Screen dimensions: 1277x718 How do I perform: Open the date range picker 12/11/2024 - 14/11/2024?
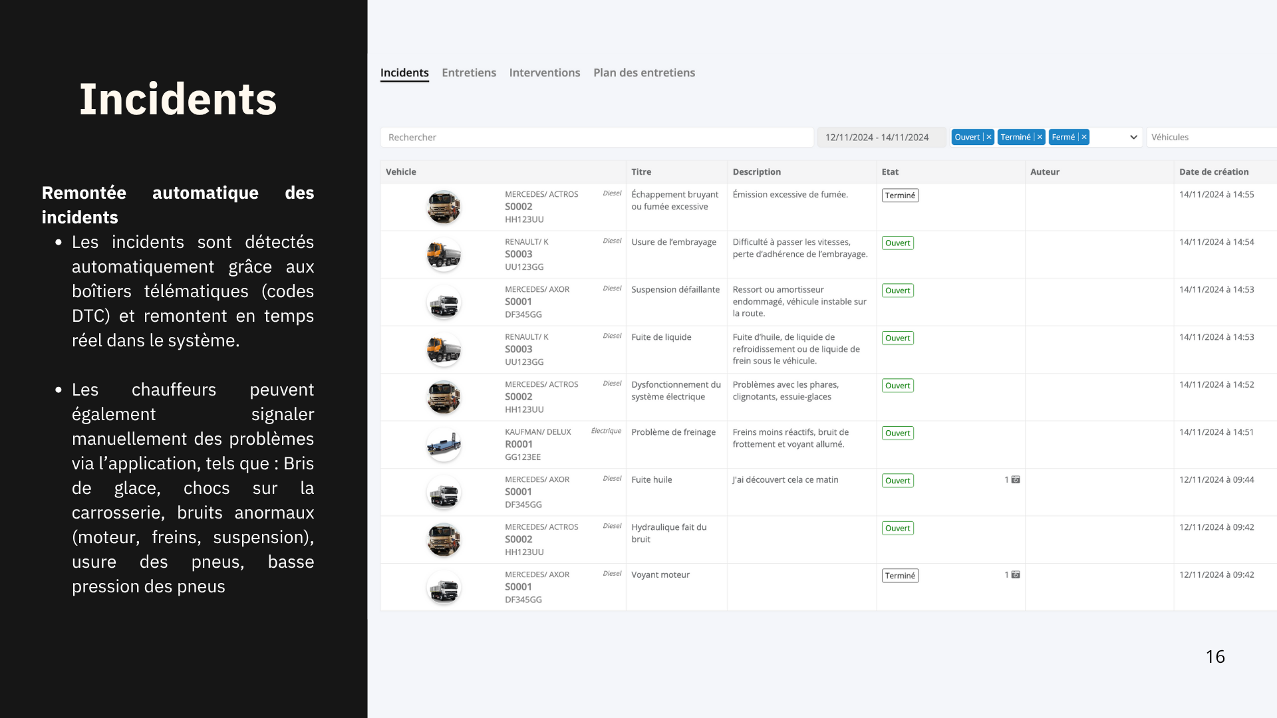click(x=880, y=137)
